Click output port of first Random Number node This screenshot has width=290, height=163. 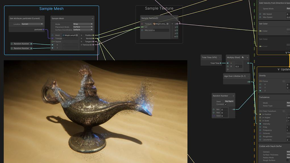[x=31, y=44]
